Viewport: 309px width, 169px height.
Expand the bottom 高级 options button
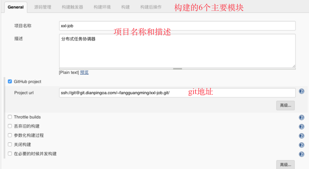tap(285, 165)
